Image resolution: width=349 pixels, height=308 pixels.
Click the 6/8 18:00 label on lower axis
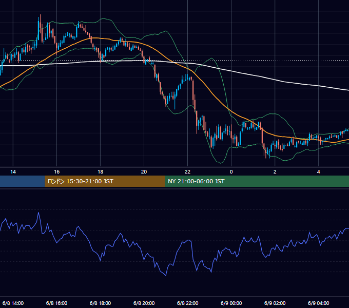tap(101, 303)
